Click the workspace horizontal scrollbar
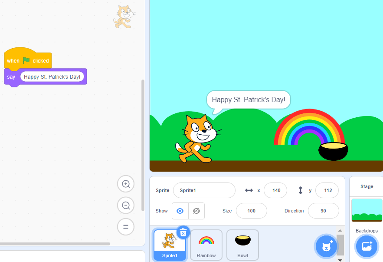This screenshot has width=383, height=262. pyautogui.click(x=55, y=244)
